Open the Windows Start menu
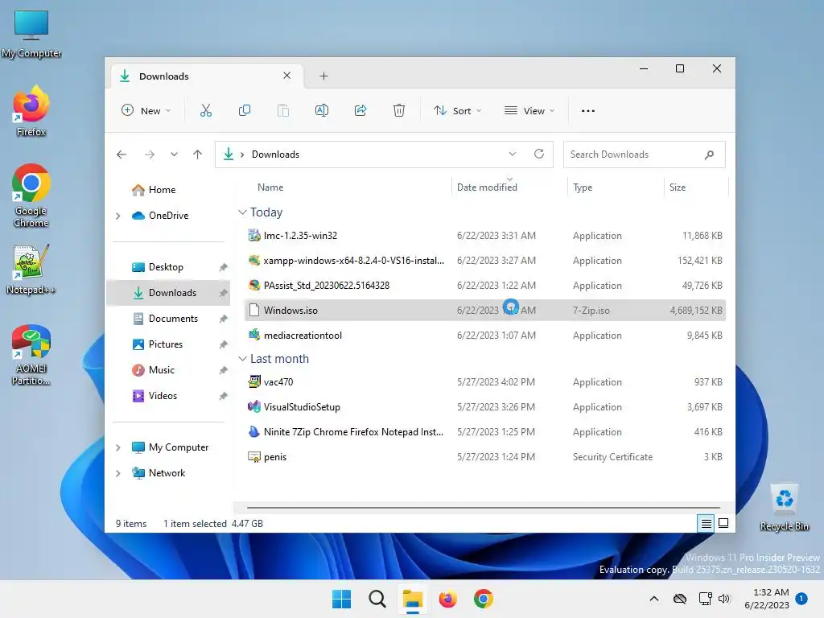824x618 pixels. click(341, 599)
